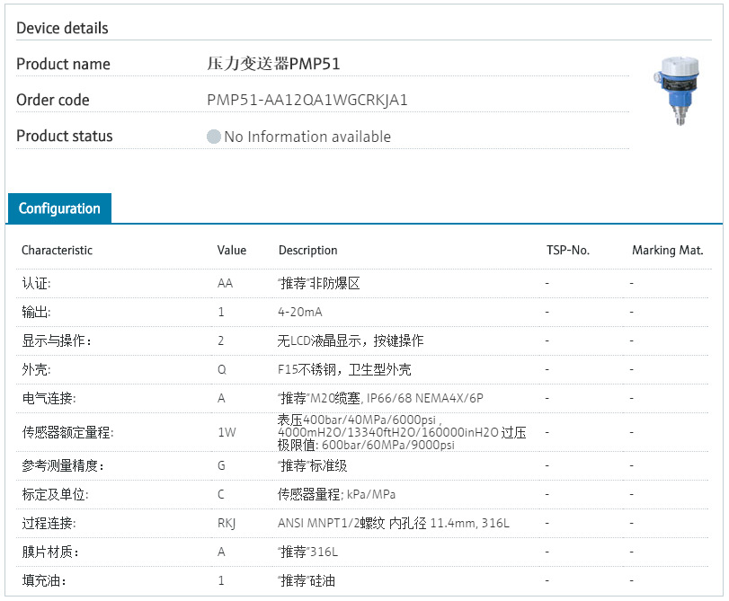Click the Characteristic column header
729x601 pixels.
(58, 250)
